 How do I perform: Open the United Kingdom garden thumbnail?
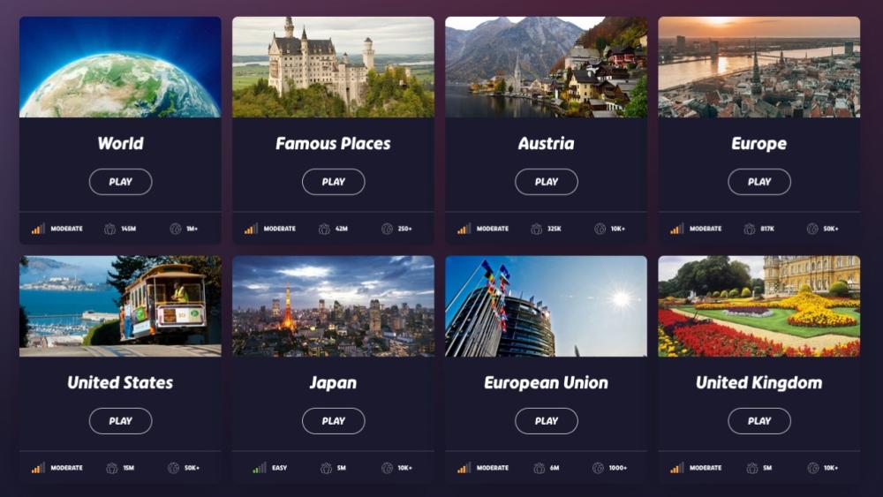(759, 306)
